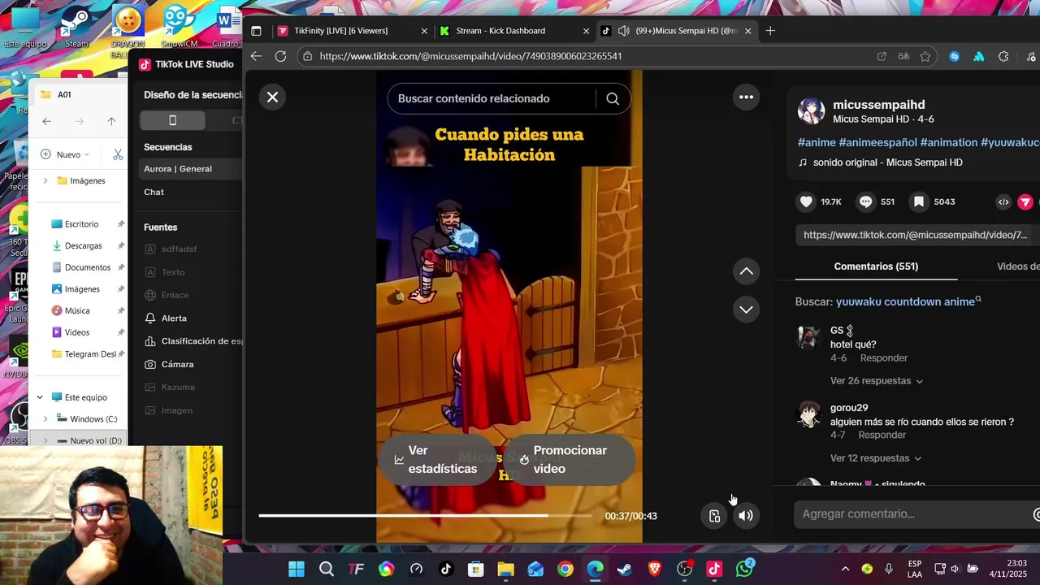
Task: Click Responder under the GS comment
Action: point(883,358)
